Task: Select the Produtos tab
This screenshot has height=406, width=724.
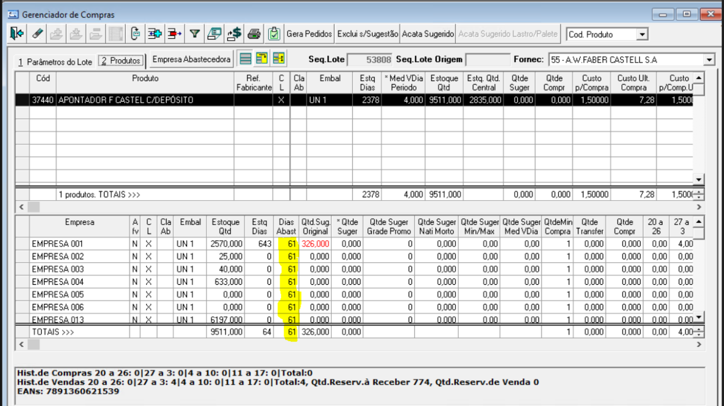Action: click(x=120, y=60)
